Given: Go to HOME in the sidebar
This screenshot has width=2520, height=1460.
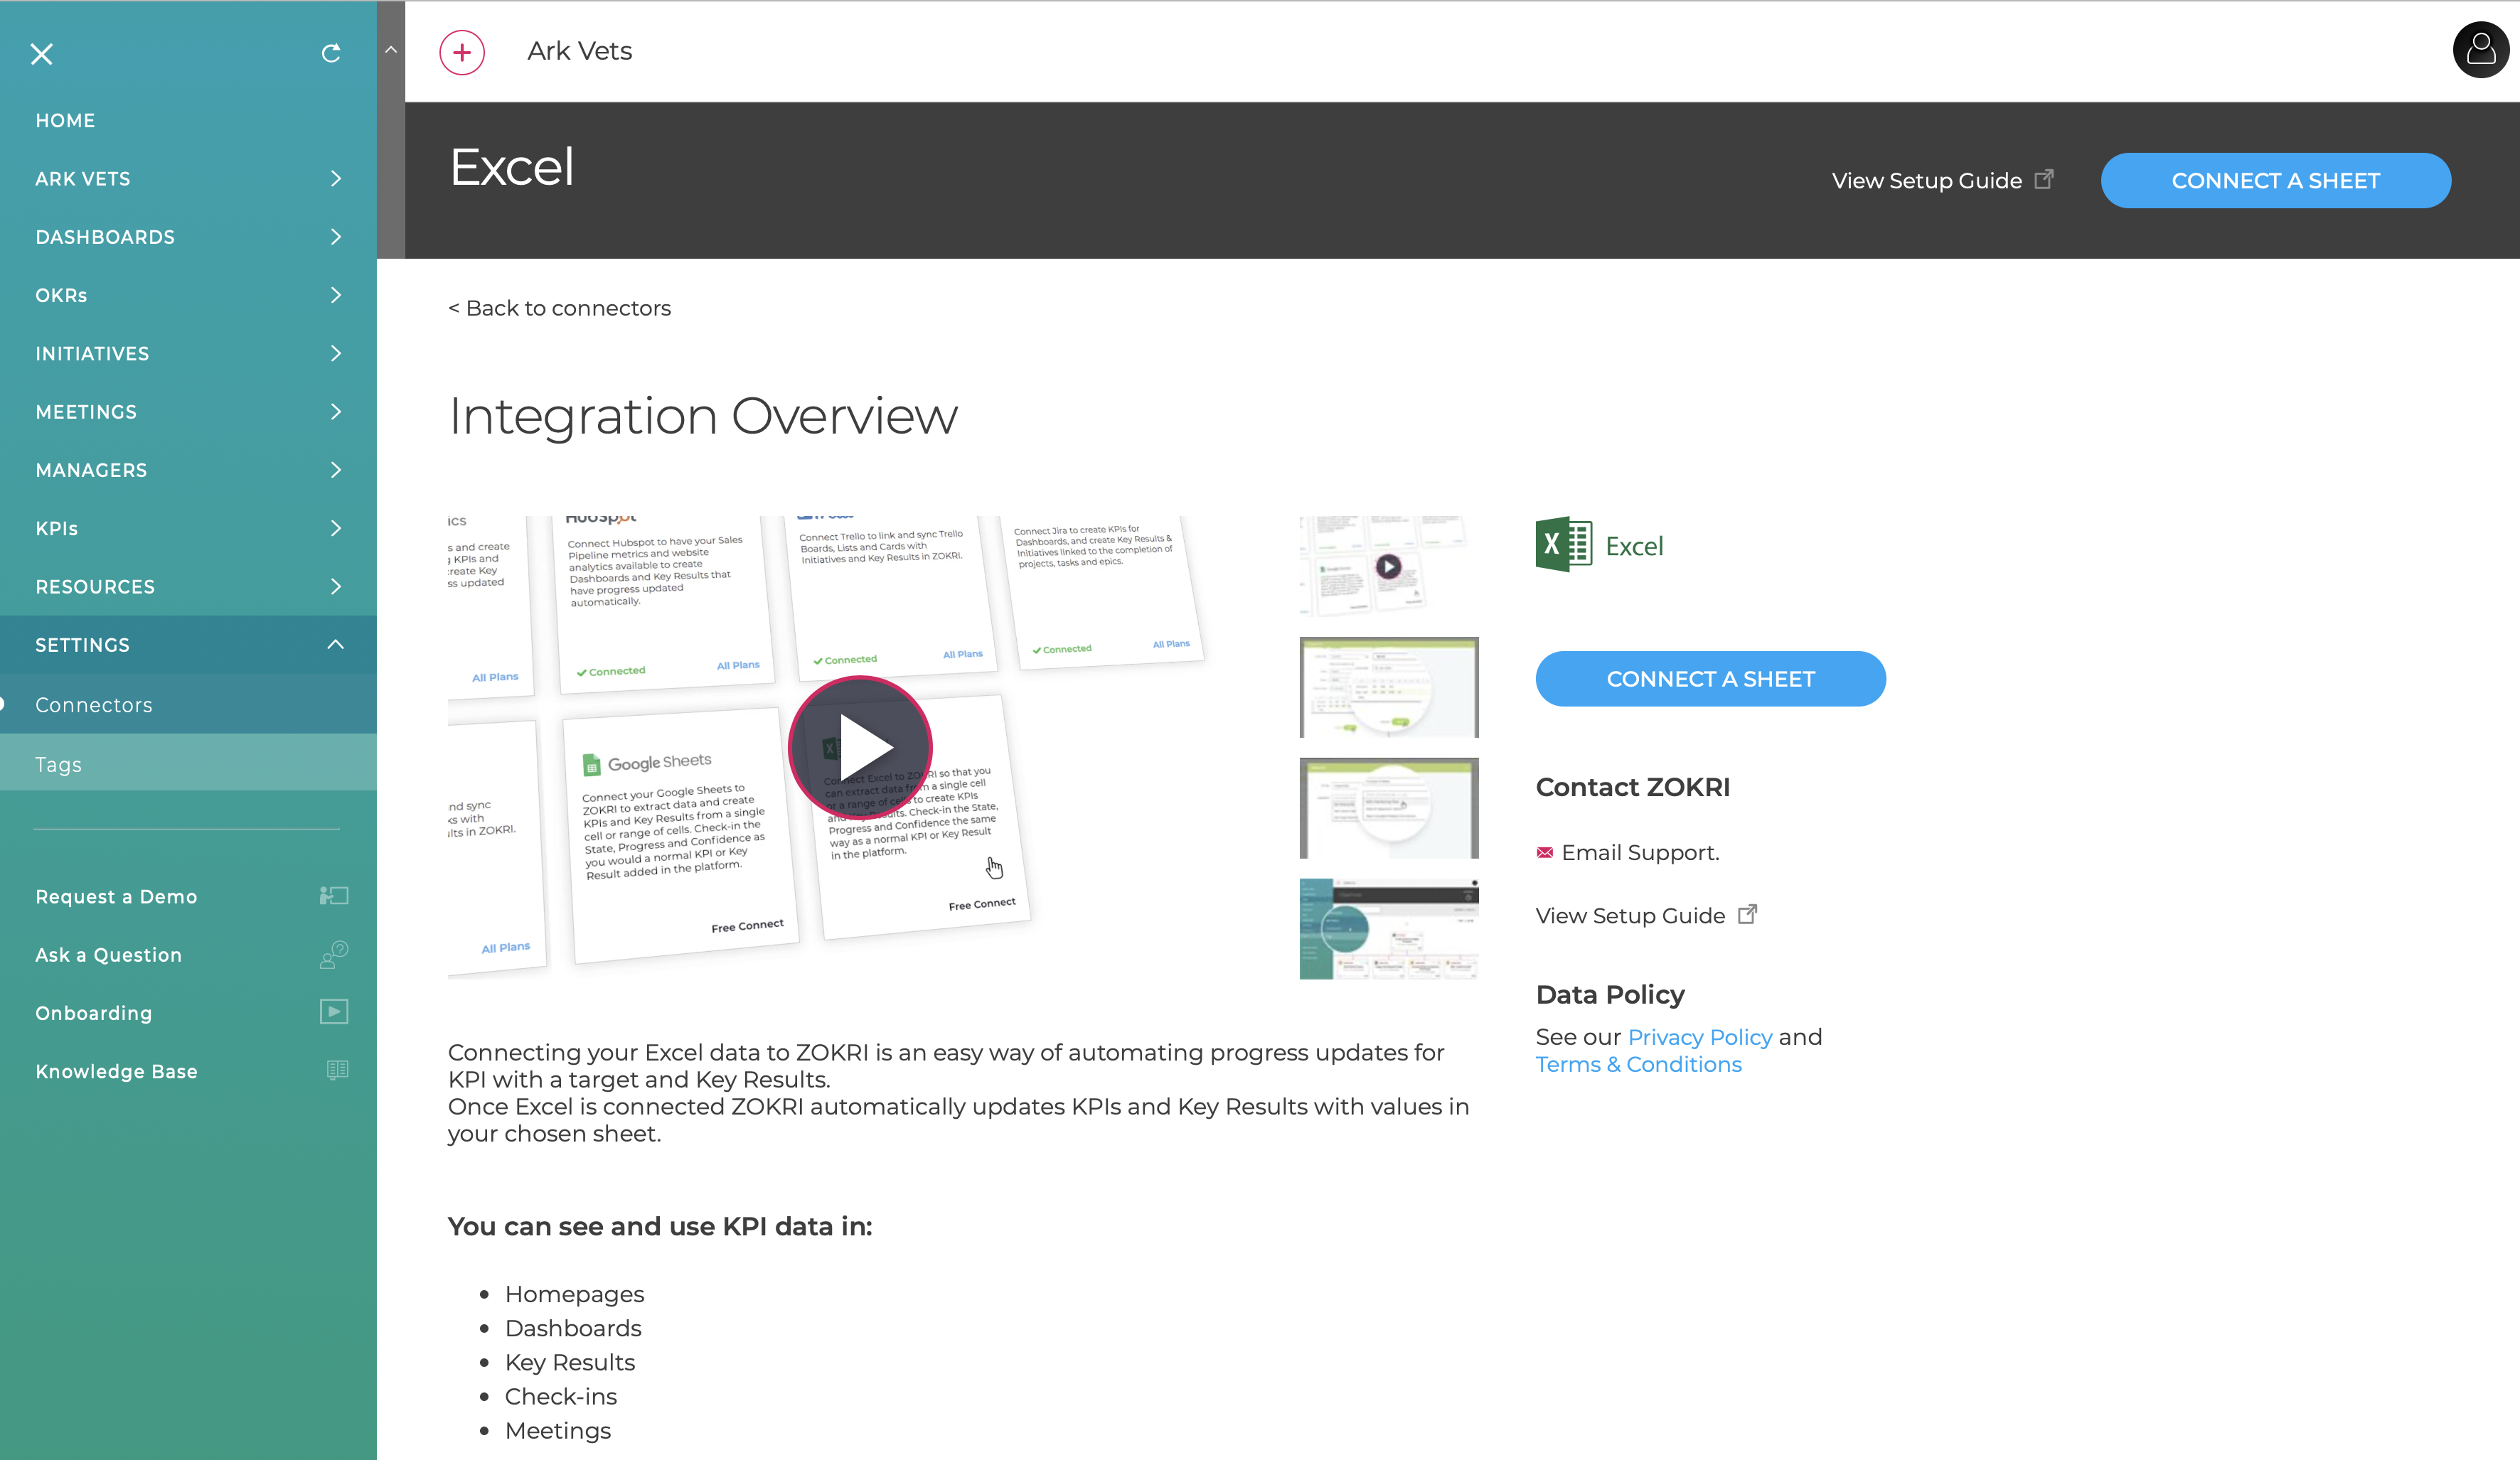Looking at the screenshot, I should coord(65,120).
